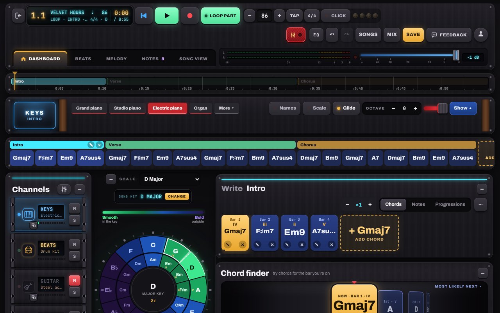Open the user profile icon
Screen dimensions: 500x313
481,35
